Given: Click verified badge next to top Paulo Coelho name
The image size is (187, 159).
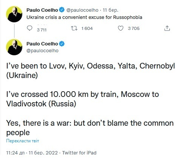Looking at the screenshot, I should [62, 10].
